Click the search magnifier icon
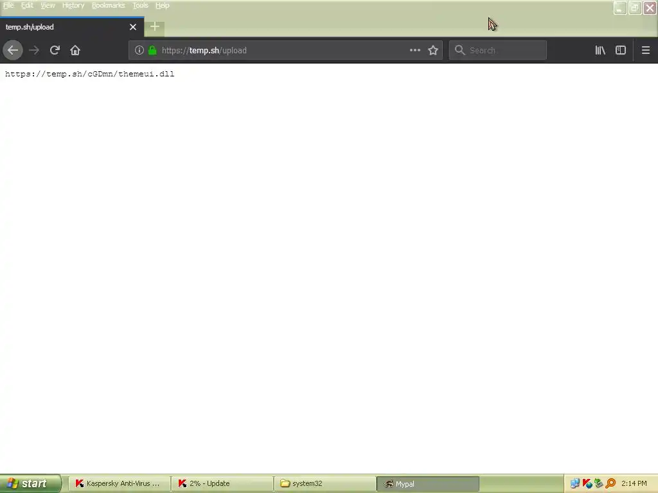This screenshot has width=658, height=493. pos(460,50)
